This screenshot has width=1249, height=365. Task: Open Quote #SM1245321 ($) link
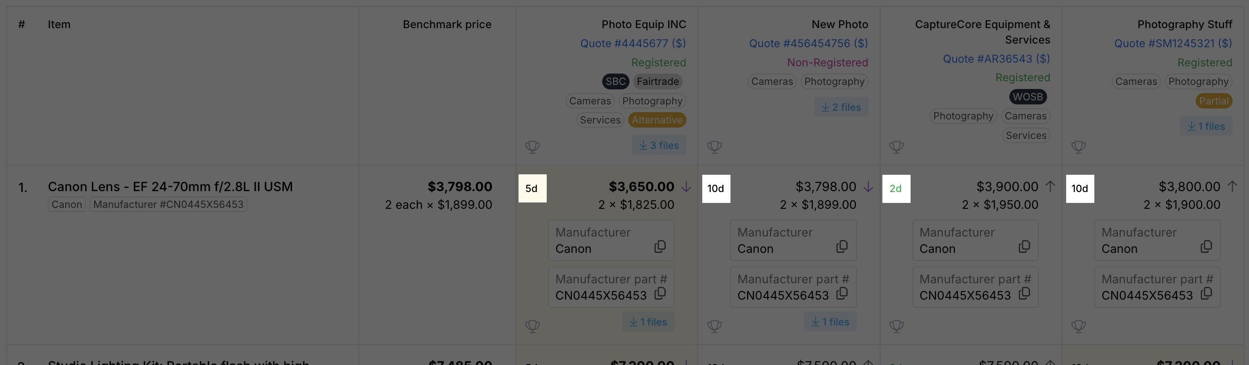[1173, 43]
